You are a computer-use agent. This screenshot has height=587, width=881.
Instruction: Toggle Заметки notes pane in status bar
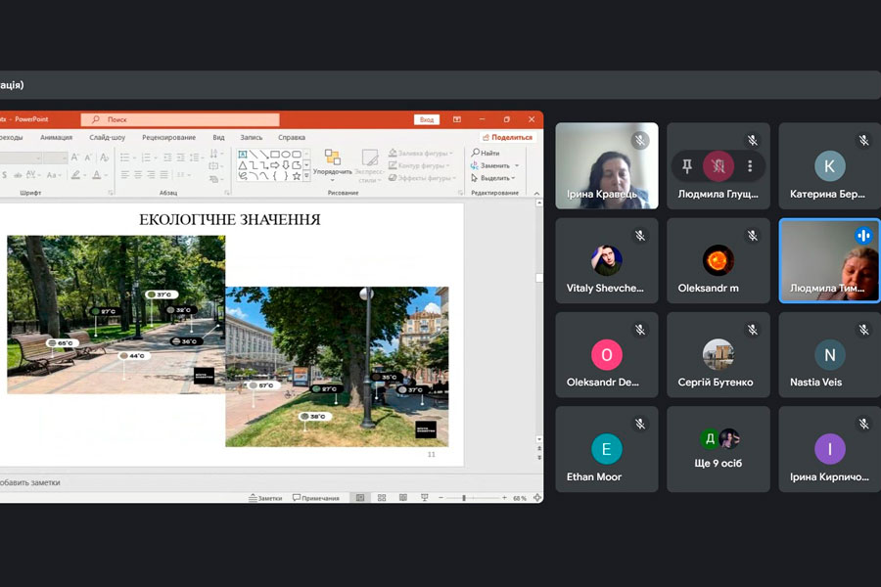pos(265,498)
